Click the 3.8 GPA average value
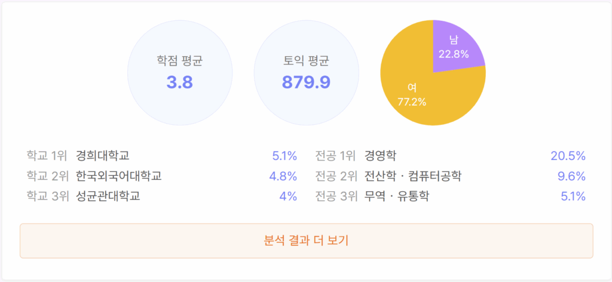Viewport: 612px width, 282px height. (179, 82)
